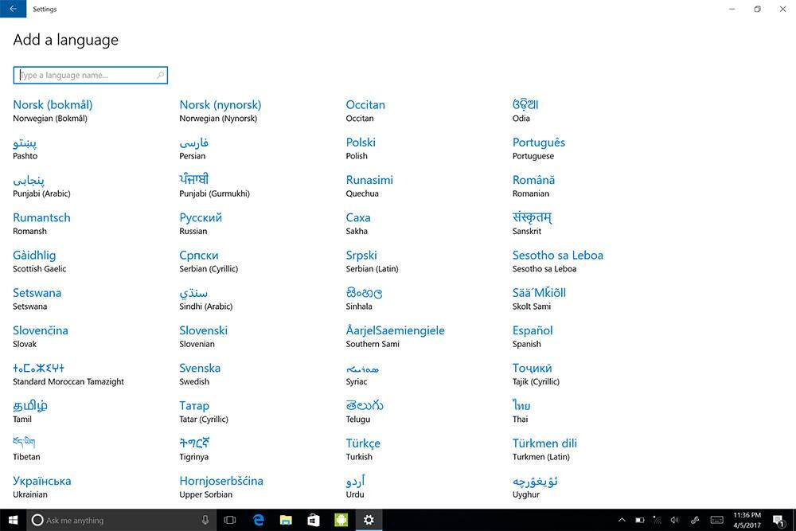Open File Explorer from the taskbar
The image size is (796, 531).
coord(286,520)
